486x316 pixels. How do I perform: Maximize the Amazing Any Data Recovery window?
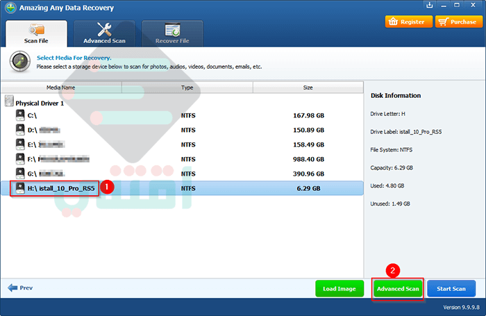457,5
